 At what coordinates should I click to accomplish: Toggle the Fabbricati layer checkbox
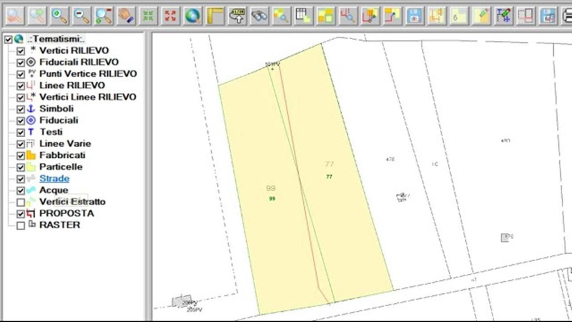click(x=21, y=156)
